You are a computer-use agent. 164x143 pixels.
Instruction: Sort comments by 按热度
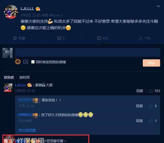[9, 78]
